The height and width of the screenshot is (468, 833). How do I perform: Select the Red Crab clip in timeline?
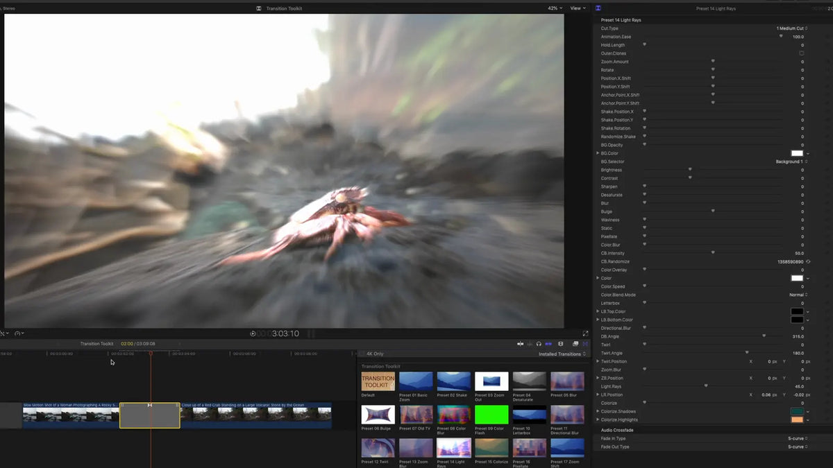[255, 415]
